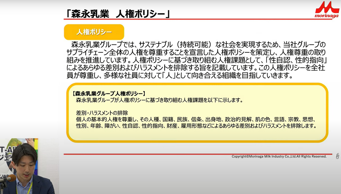Click the slide title 「森永乳業 人権ポリシー」
This screenshot has width=341, height=194.
pyautogui.click(x=118, y=14)
